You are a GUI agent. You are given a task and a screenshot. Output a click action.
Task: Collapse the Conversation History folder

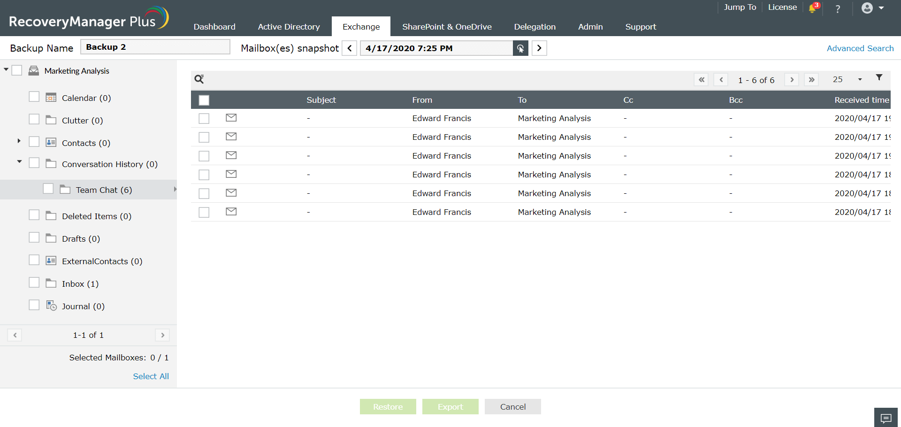[19, 162]
